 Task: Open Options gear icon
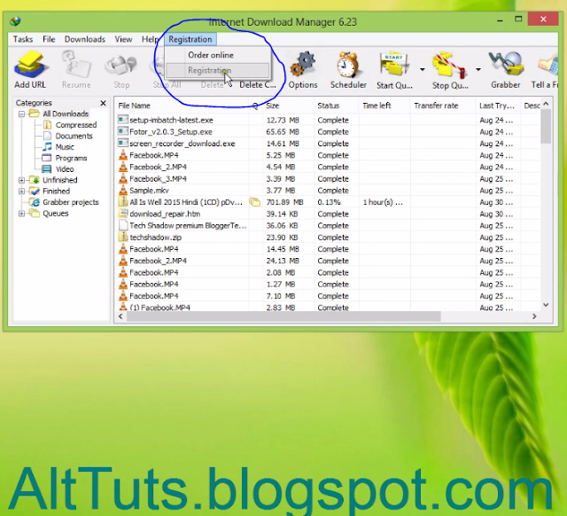[303, 65]
